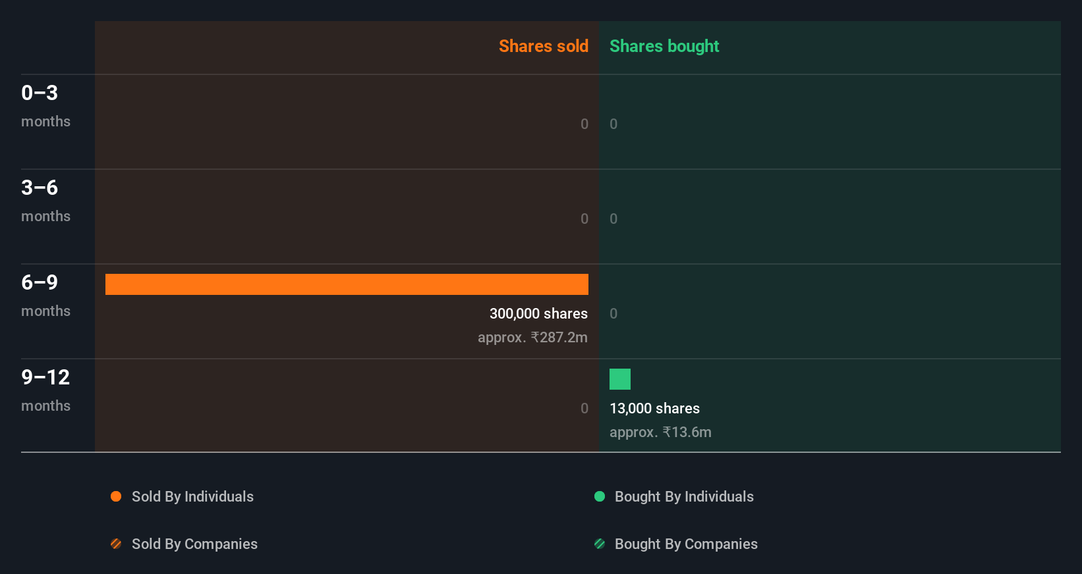The width and height of the screenshot is (1082, 574).
Task: Toggle the Bought By Companies legend label
Action: 686,544
